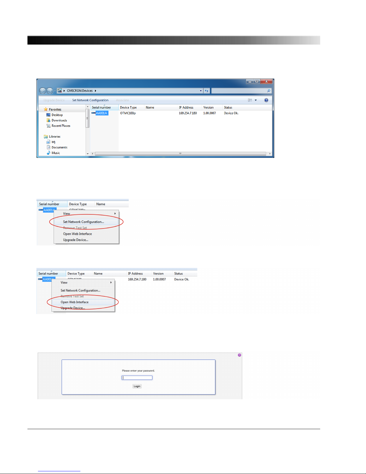Click the Desktop icon in Favorites
The image size is (366, 474).
pos(48,115)
